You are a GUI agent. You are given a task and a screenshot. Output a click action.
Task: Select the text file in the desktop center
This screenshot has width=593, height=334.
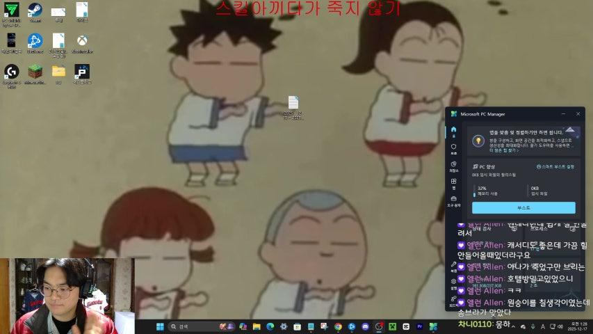[293, 107]
